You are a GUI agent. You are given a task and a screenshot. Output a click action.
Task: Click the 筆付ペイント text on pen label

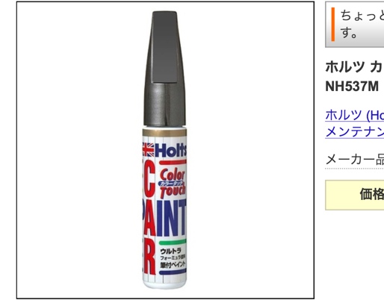coord(173,265)
